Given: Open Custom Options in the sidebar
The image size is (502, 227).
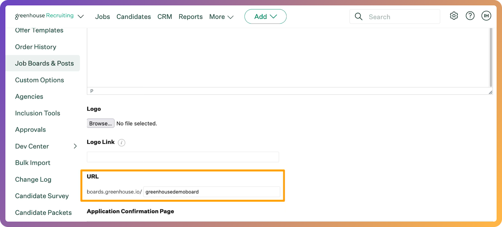Looking at the screenshot, I should point(40,80).
